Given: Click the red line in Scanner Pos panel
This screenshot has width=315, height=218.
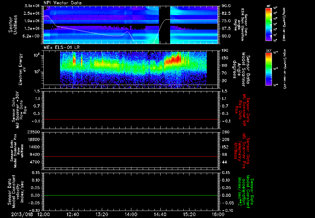Looking at the screenshot, I should (x=131, y=156).
